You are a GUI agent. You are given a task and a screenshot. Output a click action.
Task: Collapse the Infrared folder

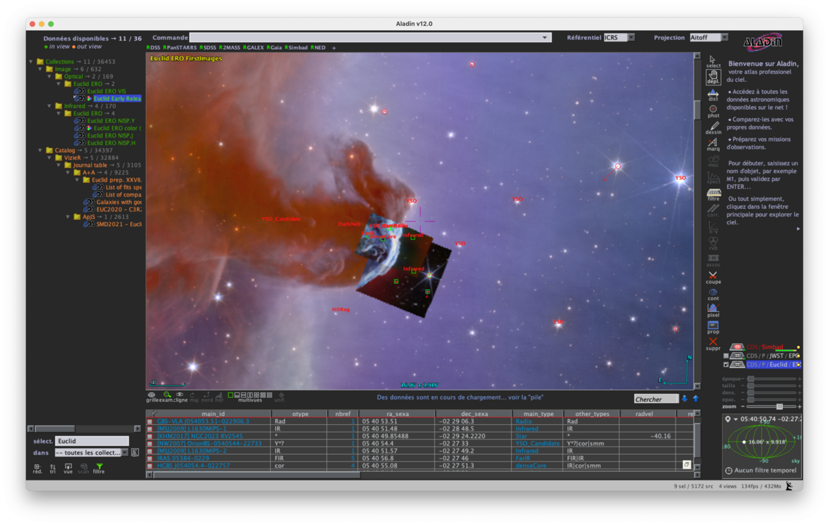(x=49, y=106)
